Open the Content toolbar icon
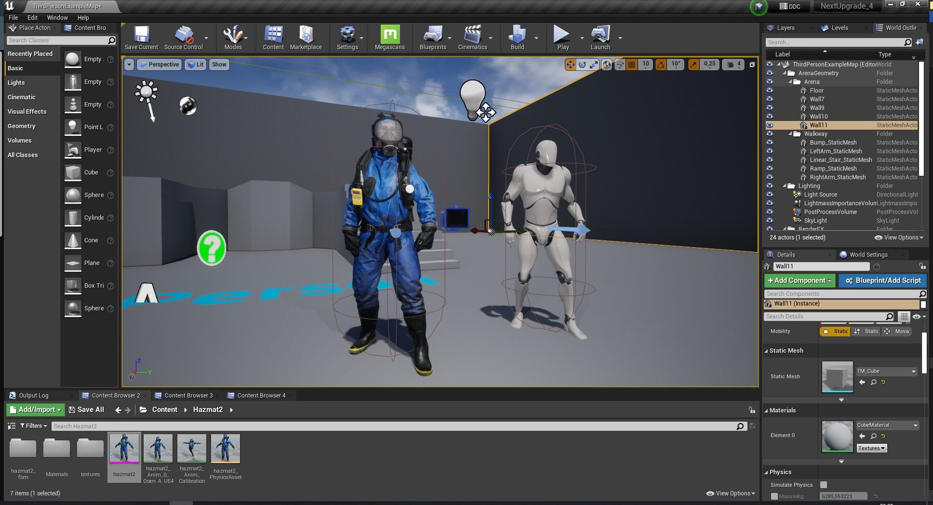This screenshot has height=505, width=933. coord(273,37)
